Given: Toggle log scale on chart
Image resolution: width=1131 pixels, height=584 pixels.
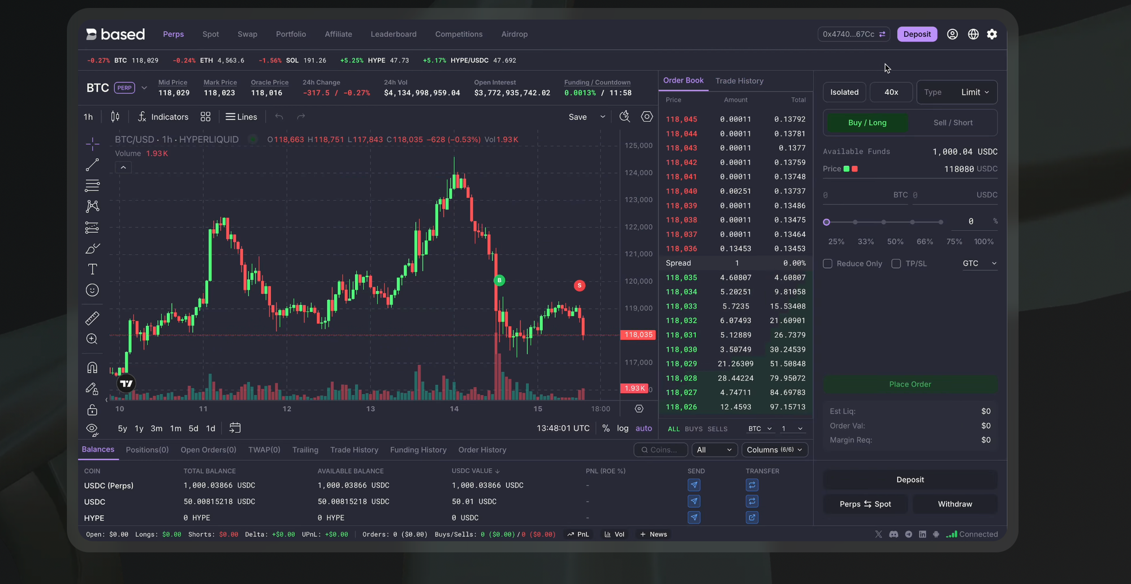Looking at the screenshot, I should pos(623,428).
